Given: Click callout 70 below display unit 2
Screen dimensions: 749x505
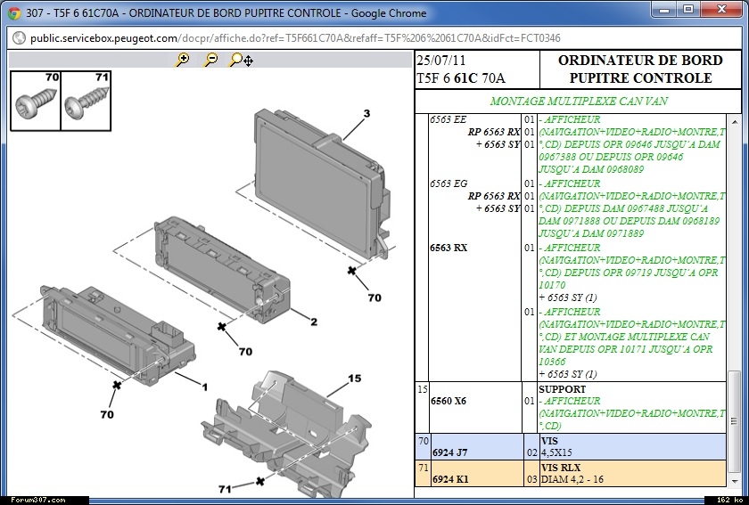Looking at the screenshot, I should pos(245,352).
